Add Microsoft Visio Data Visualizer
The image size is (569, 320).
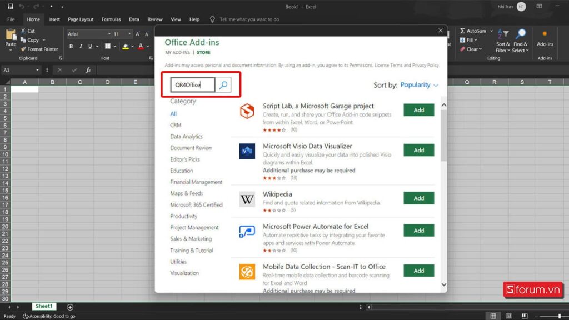(x=419, y=150)
